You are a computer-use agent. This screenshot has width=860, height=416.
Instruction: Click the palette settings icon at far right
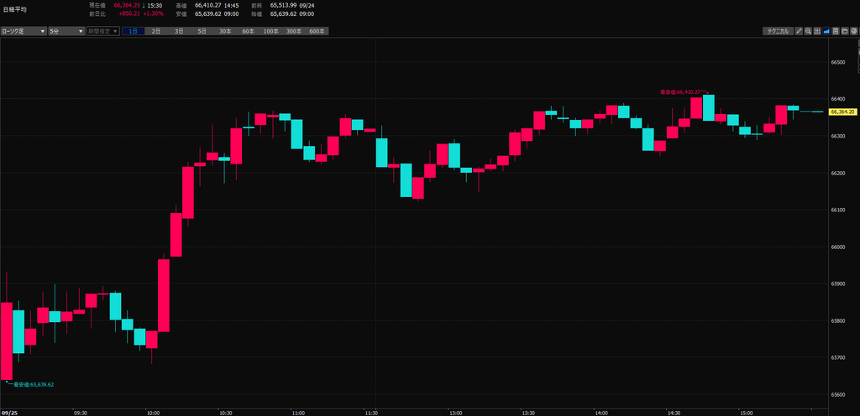[x=854, y=31]
